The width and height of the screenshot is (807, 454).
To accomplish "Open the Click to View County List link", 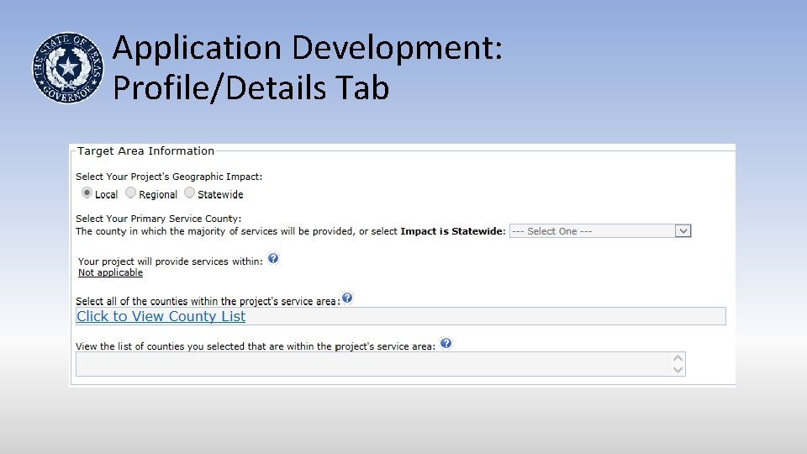I will (x=161, y=316).
